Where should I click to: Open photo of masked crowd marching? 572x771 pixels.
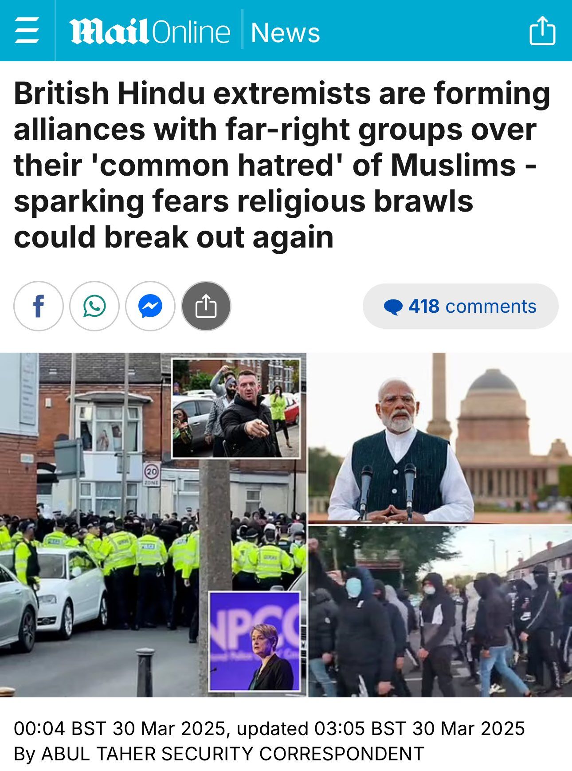[440, 611]
